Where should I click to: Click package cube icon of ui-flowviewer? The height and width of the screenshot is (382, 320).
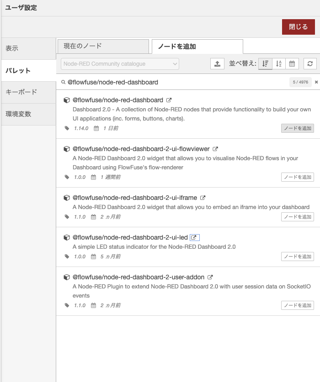[x=66, y=149]
